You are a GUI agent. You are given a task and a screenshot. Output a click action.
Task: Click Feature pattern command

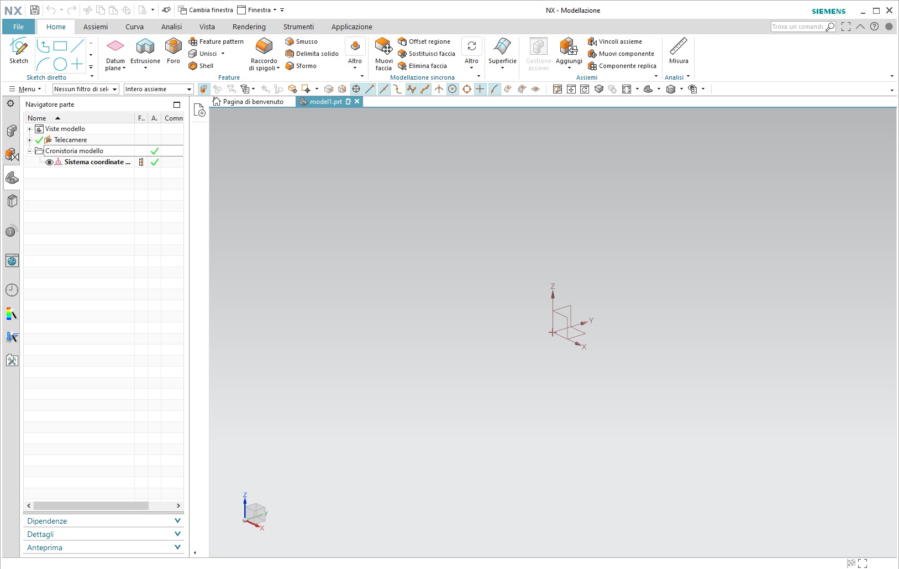(x=216, y=41)
